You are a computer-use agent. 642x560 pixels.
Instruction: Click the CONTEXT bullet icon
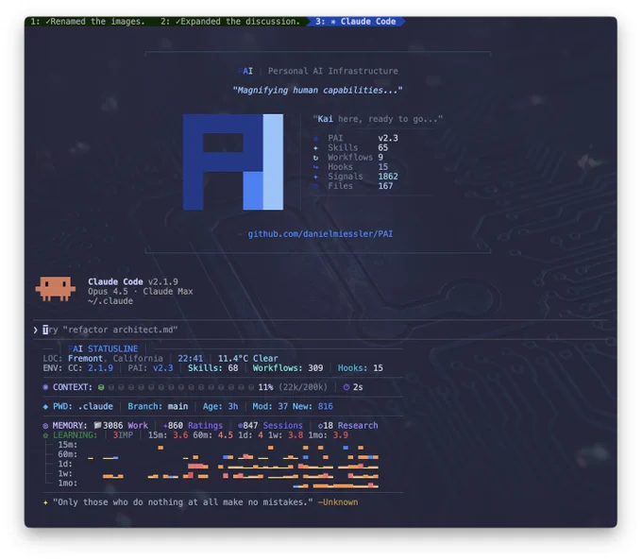(45, 387)
